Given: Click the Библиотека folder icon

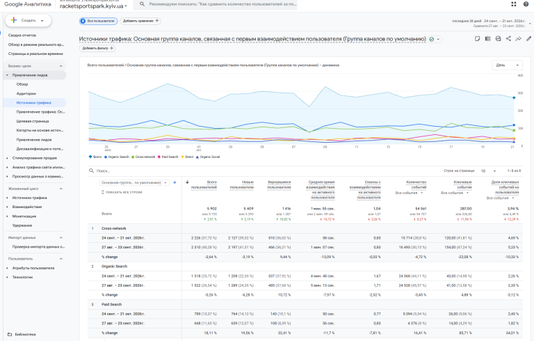Looking at the screenshot, I should (x=10, y=334).
